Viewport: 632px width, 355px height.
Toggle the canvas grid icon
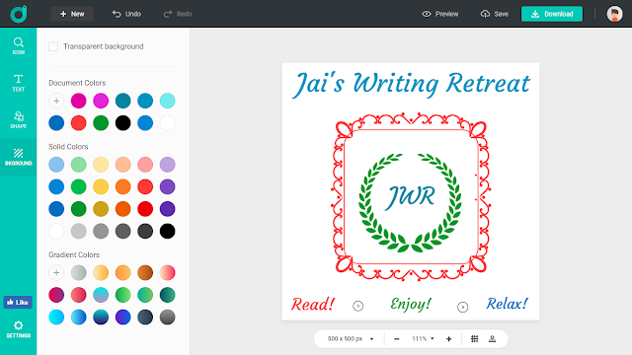474,339
